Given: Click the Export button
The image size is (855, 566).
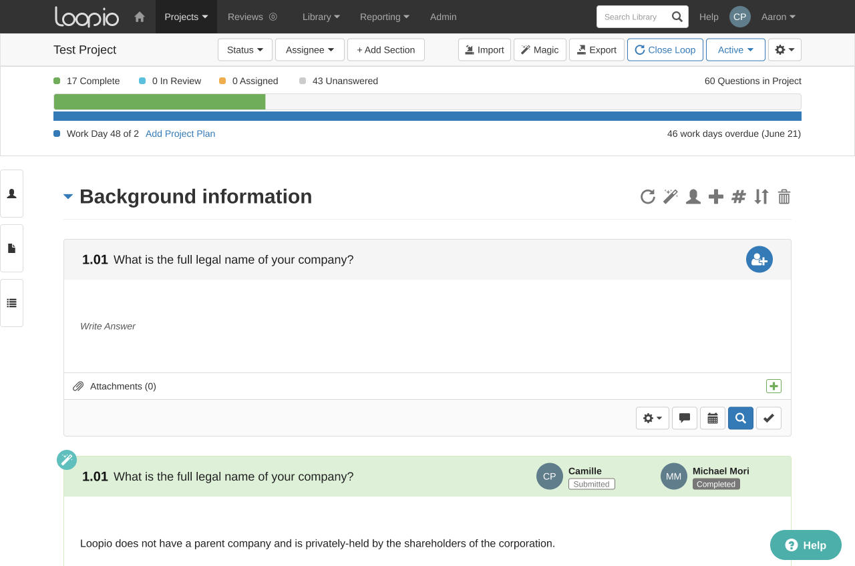Looking at the screenshot, I should click(x=596, y=49).
